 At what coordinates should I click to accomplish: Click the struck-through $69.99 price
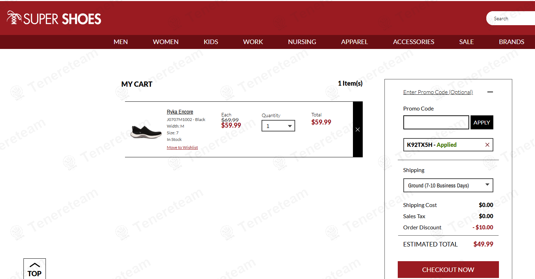[230, 120]
